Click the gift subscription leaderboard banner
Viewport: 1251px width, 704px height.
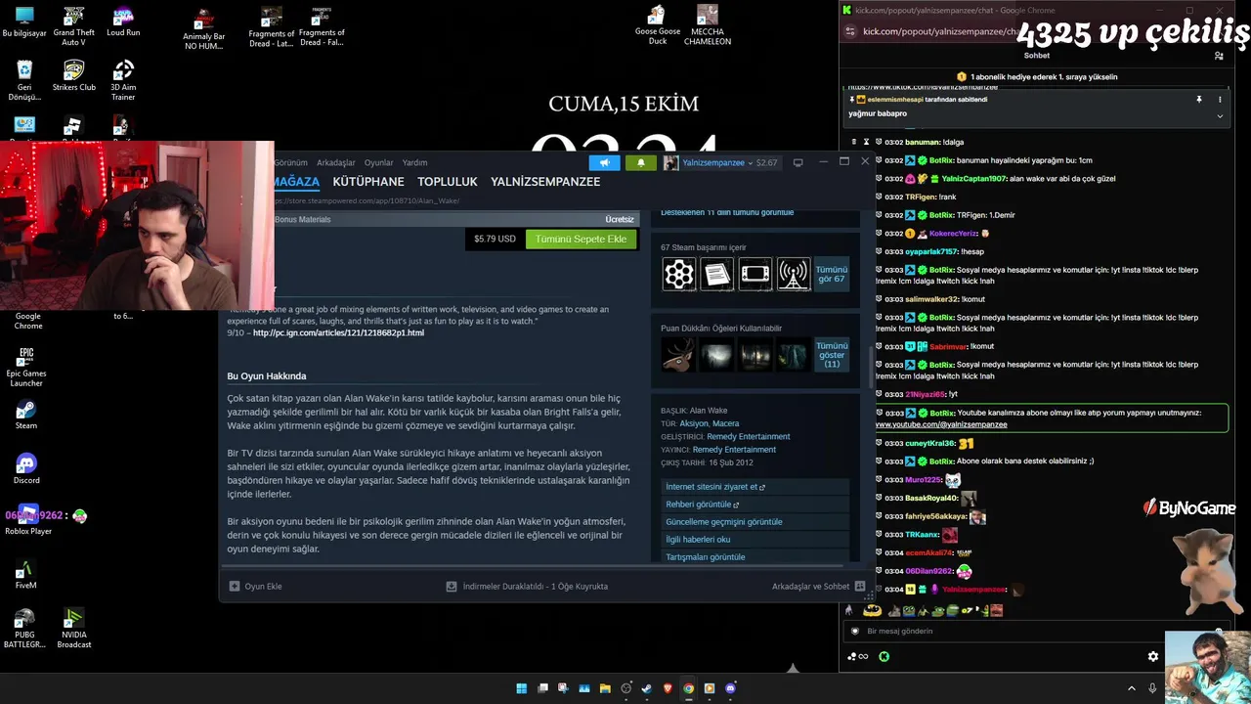tap(1036, 76)
